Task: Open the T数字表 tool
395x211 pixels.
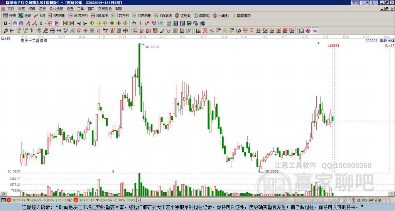Action: [163, 15]
